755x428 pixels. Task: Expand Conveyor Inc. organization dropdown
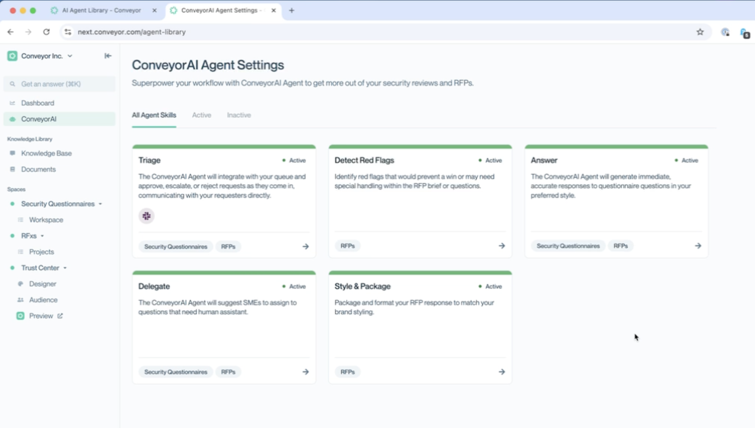click(70, 56)
